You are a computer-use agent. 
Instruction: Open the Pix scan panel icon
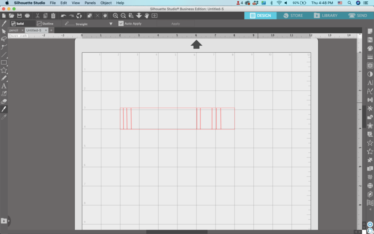click(x=370, y=40)
